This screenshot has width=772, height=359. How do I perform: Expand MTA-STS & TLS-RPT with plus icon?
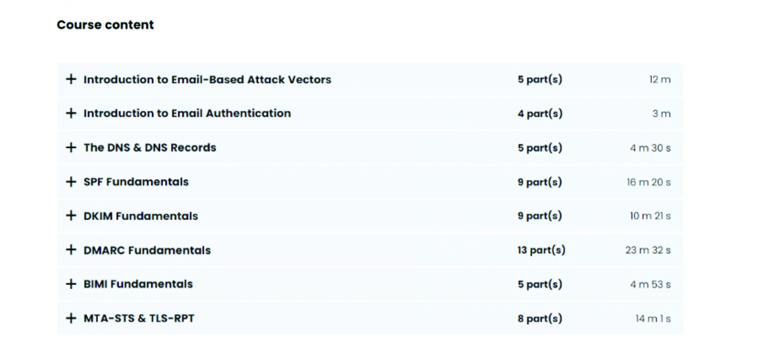pyautogui.click(x=71, y=318)
